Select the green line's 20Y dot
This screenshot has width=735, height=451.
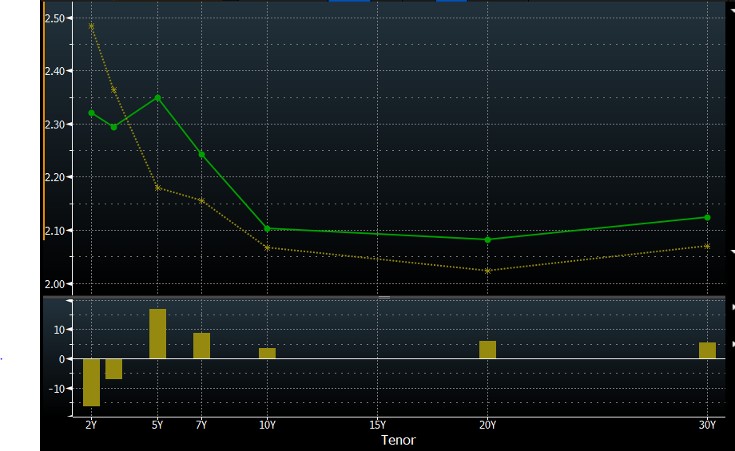pyautogui.click(x=487, y=239)
